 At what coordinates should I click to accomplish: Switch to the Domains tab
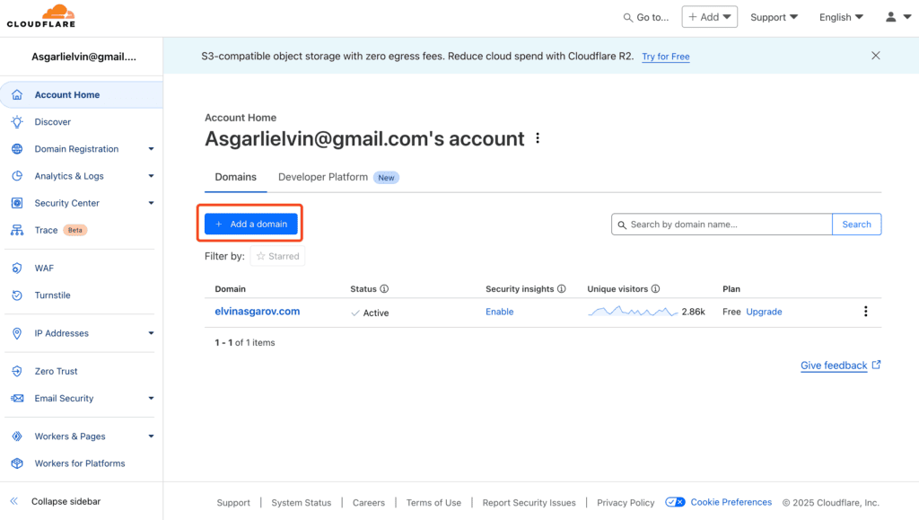236,177
